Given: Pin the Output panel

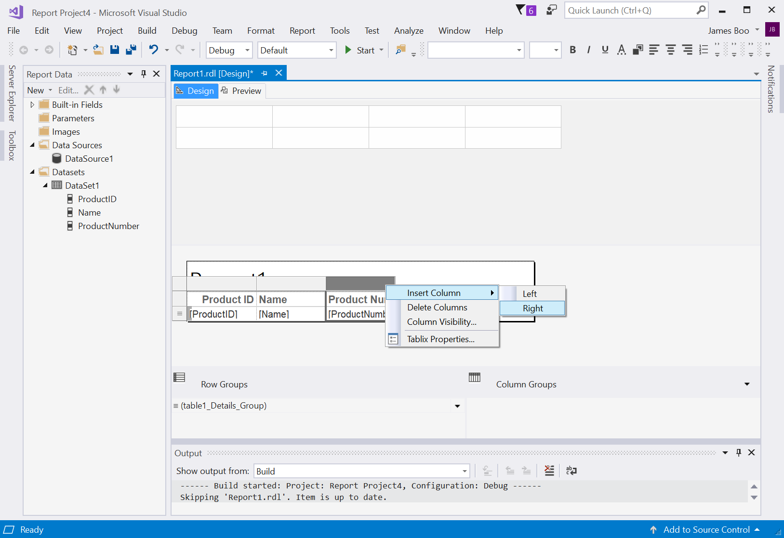Looking at the screenshot, I should [x=739, y=452].
